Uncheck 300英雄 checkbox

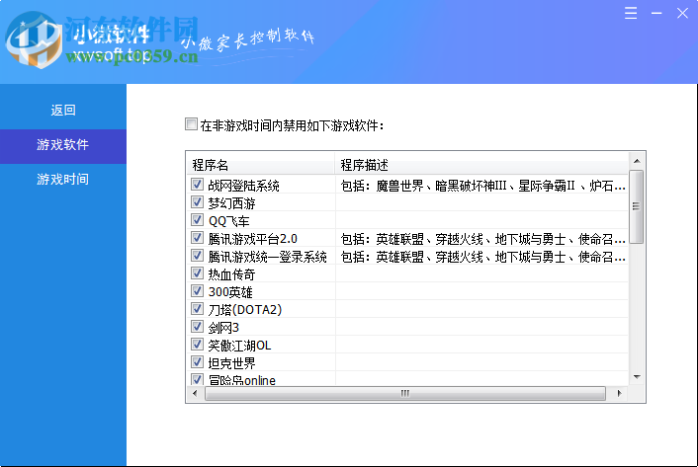coord(197,291)
